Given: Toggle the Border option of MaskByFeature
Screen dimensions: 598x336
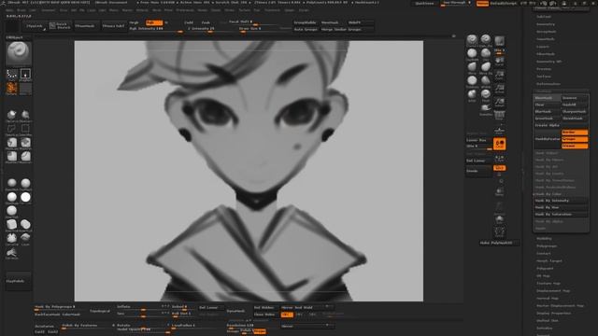Looking at the screenshot, I should [x=575, y=133].
